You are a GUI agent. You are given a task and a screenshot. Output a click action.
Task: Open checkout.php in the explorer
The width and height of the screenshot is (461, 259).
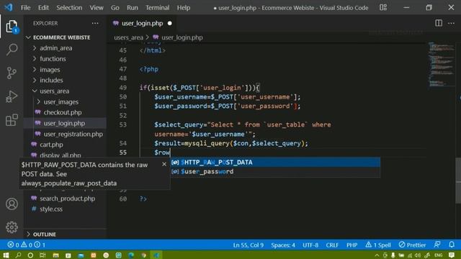coord(63,112)
